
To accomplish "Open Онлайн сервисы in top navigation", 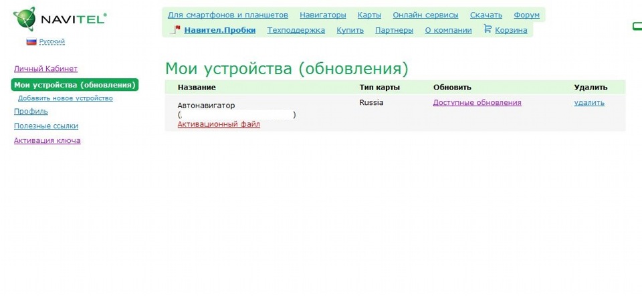I will 425,15.
